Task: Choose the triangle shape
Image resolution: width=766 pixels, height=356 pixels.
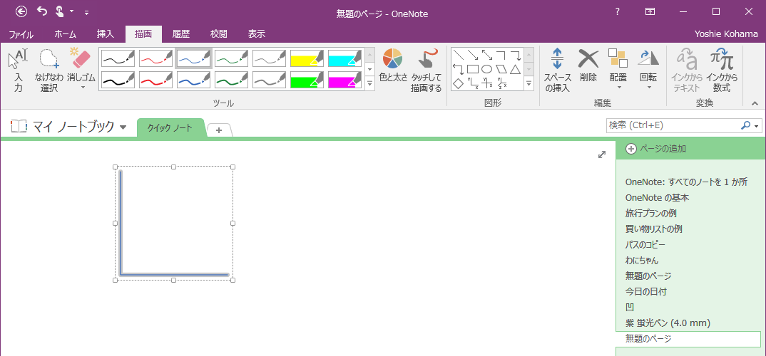Action: tap(516, 69)
